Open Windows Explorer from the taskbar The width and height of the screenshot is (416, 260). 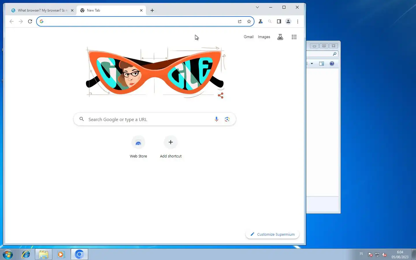(x=44, y=255)
